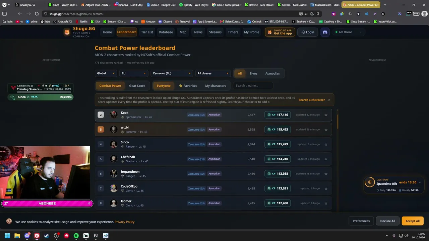429x241 pixels.
Task: Open the Discord icon button in Shugo.GG header
Action: (x=325, y=32)
